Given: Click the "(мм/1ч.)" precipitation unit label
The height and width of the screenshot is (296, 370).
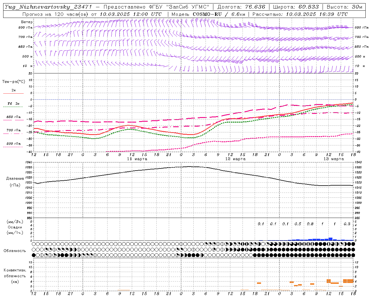Looking at the screenshot, I should pos(15,233).
